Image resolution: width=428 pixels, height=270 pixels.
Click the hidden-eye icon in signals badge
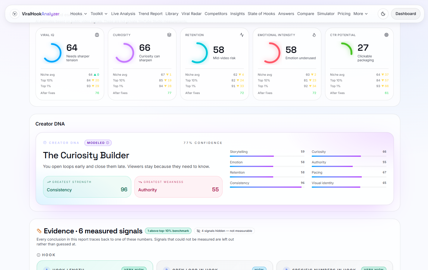(198, 231)
